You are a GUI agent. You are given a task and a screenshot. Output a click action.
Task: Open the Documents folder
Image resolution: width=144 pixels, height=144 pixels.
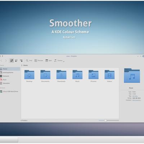(x=45, y=76)
